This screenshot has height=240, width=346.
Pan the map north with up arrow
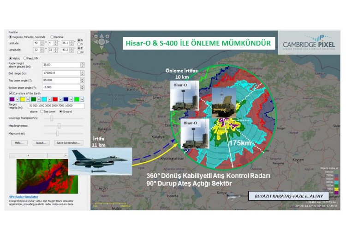[x=101, y=36]
